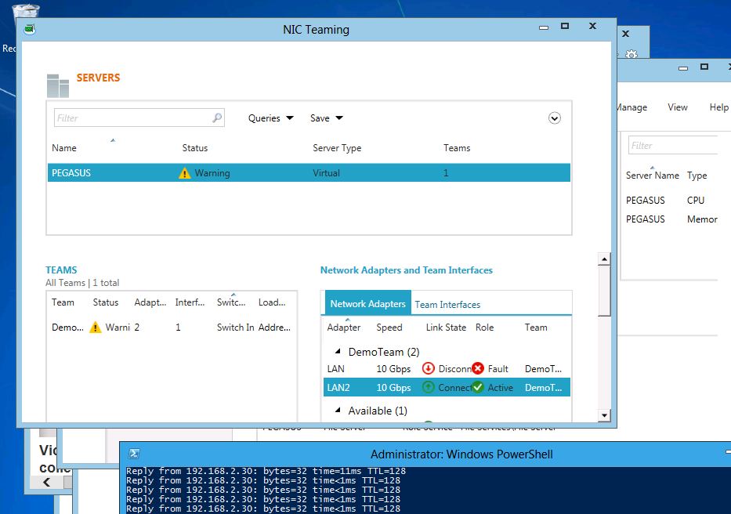This screenshot has height=514, width=731.
Task: Click the NIC Teaming scroll up arrow
Action: click(x=604, y=259)
